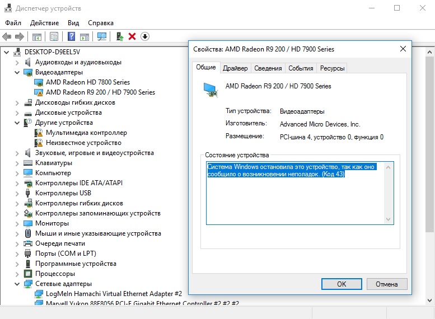Click the Back arrow toolbar icon
The width and height of the screenshot is (435, 319).
7,36
